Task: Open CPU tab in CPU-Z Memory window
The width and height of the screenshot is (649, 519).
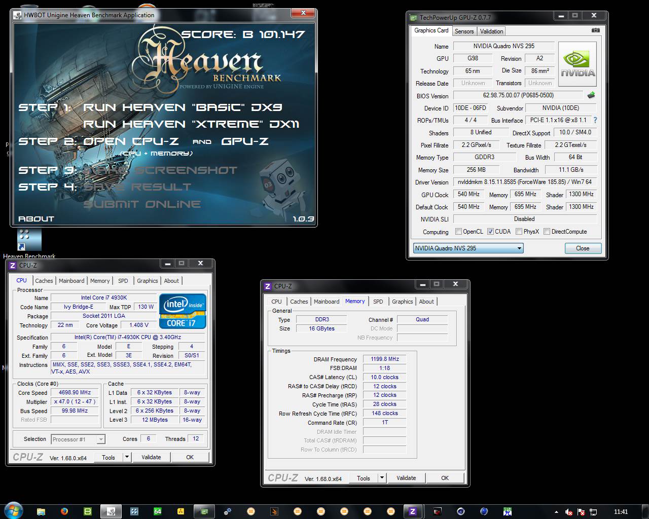Action: point(276,302)
